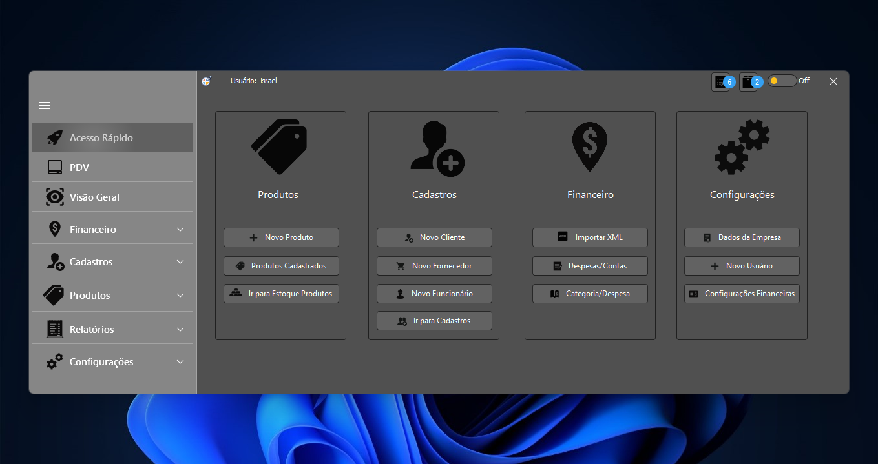Go to Ir para Estoque Produtos
Image resolution: width=878 pixels, height=464 pixels.
click(x=281, y=294)
